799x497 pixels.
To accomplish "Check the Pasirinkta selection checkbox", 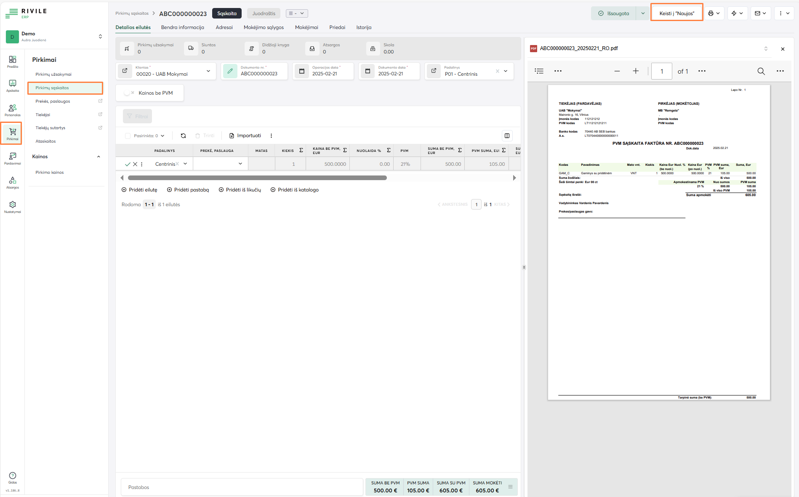I will (128, 136).
